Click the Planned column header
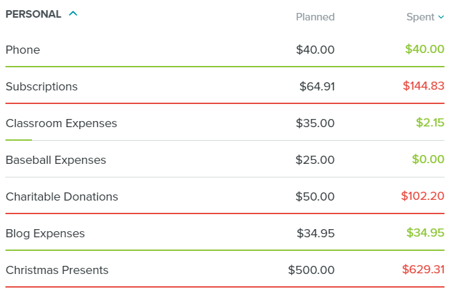 point(315,17)
